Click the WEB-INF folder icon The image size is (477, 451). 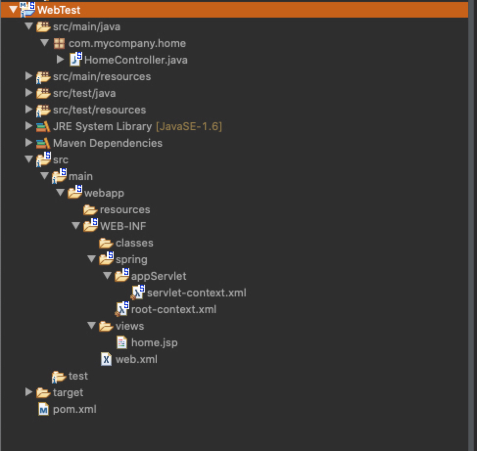pos(91,225)
